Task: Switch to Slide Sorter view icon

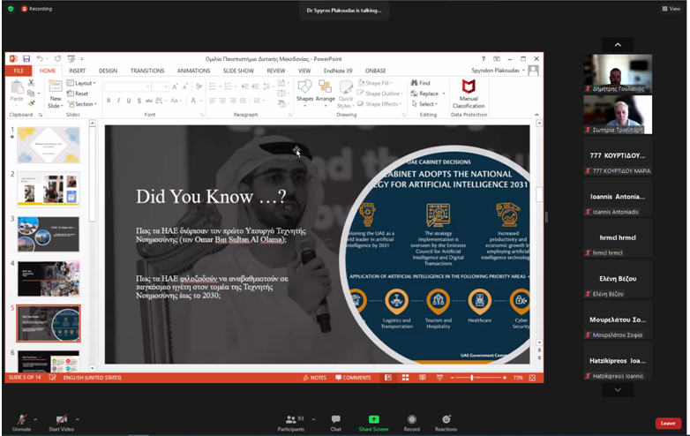Action: [x=405, y=378]
